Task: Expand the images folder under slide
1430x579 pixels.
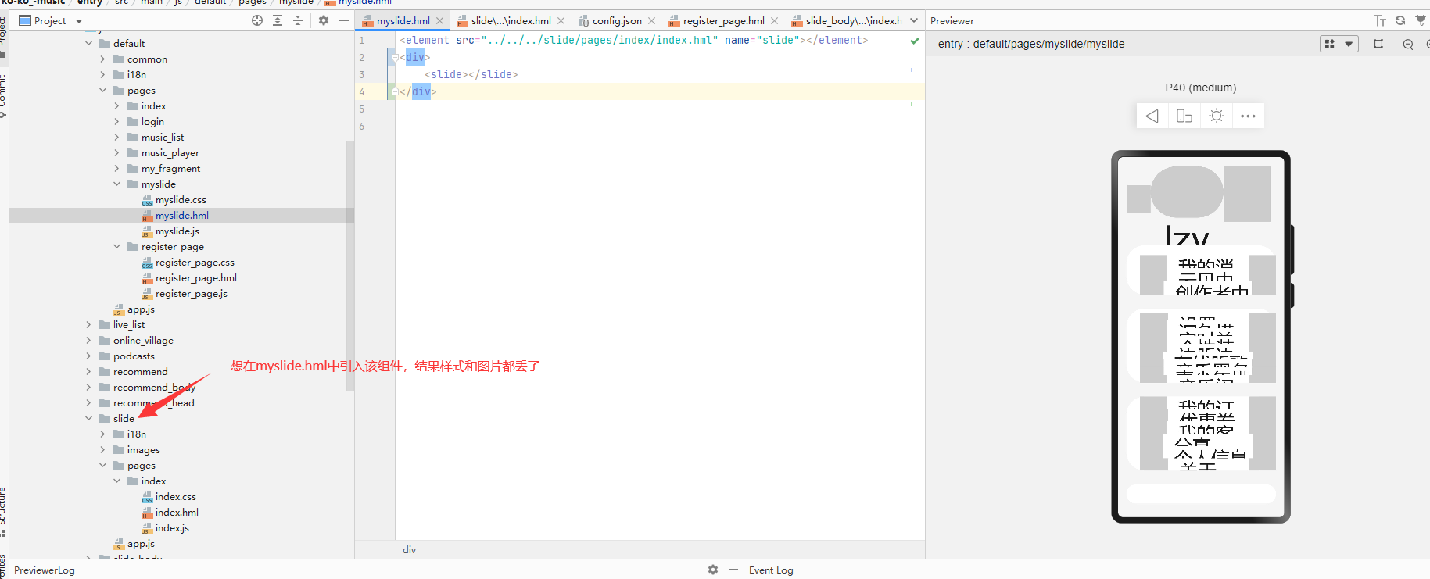Action: [102, 449]
